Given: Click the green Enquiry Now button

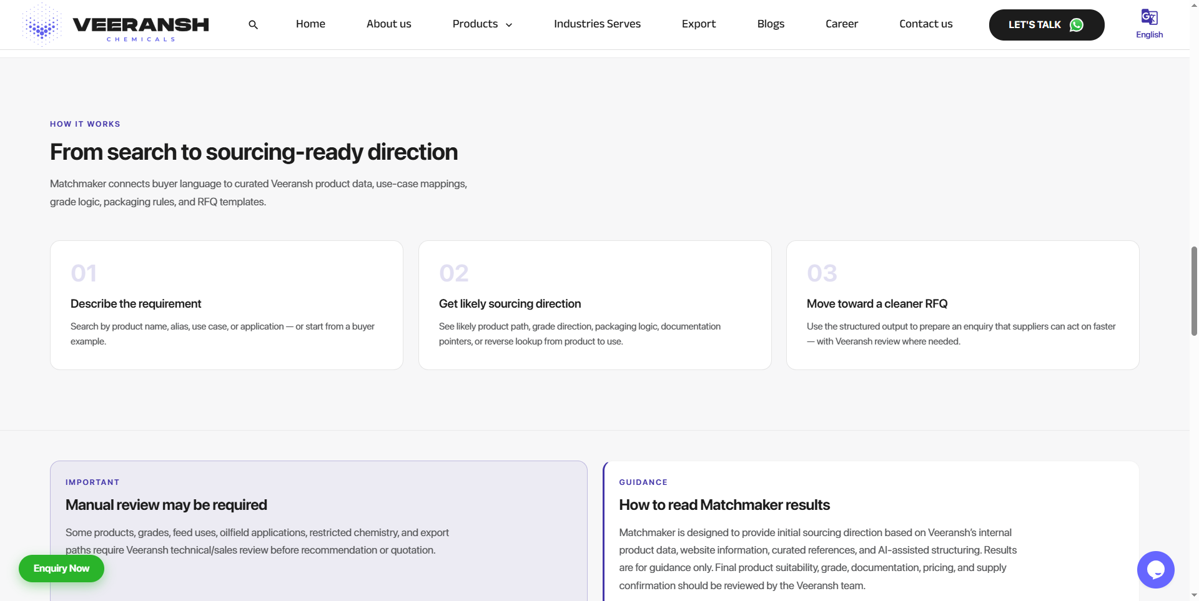Looking at the screenshot, I should click(61, 569).
